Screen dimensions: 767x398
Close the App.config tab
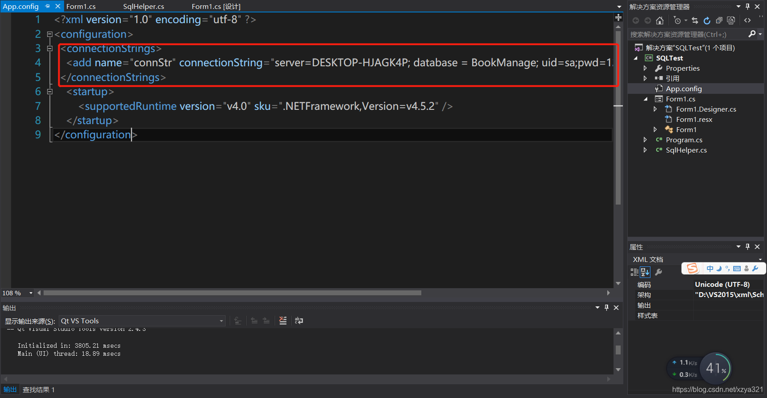point(58,6)
